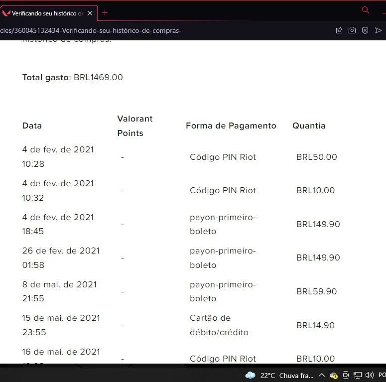Click BRL10.00 in the 16 de mai. row
This screenshot has width=386, height=382.
[315, 359]
